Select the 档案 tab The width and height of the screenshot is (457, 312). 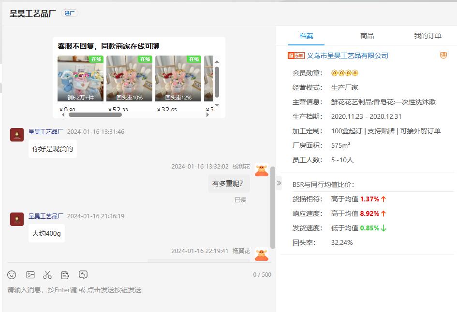[x=306, y=36]
